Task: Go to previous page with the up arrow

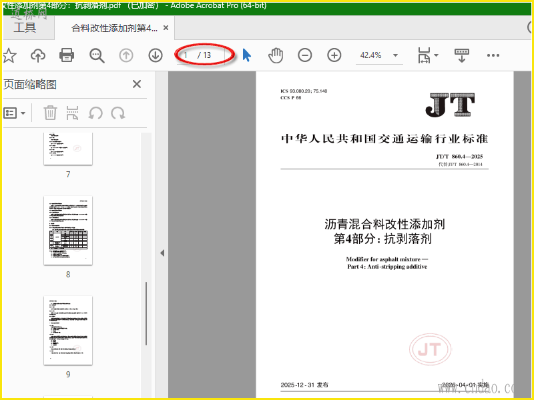Action: tap(126, 55)
